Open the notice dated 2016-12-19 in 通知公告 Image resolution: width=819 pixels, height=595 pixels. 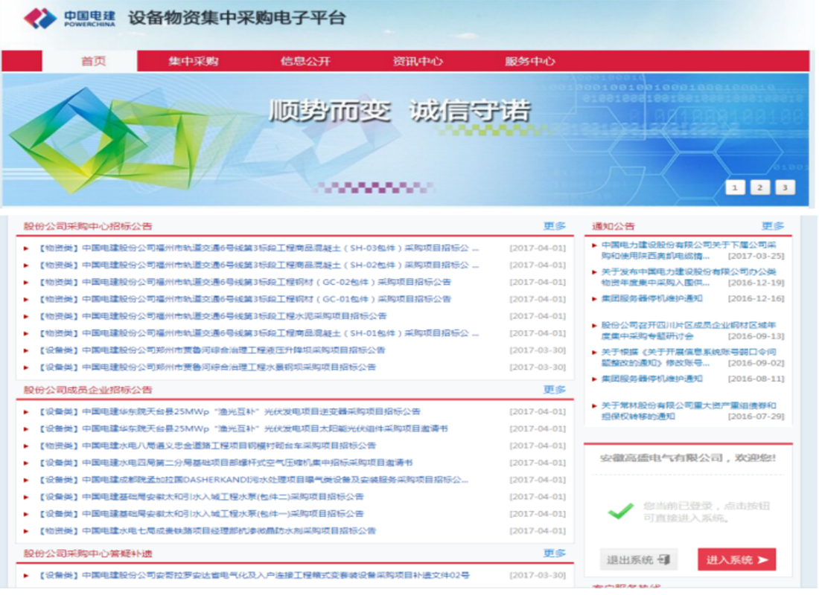(689, 277)
